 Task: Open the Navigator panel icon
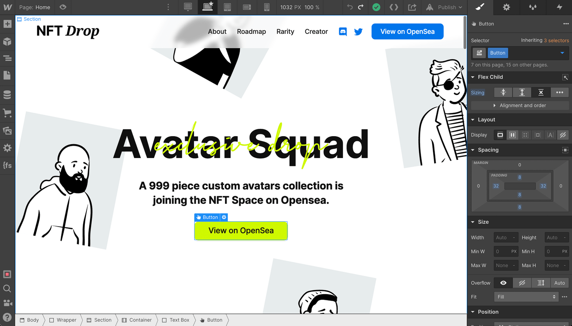7,58
